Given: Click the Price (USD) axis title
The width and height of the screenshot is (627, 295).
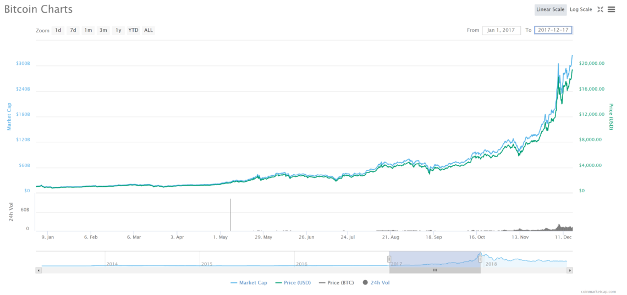Looking at the screenshot, I should click(610, 116).
